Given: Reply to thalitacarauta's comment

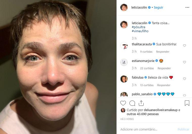Looking at the screenshot, I should 163,52.
